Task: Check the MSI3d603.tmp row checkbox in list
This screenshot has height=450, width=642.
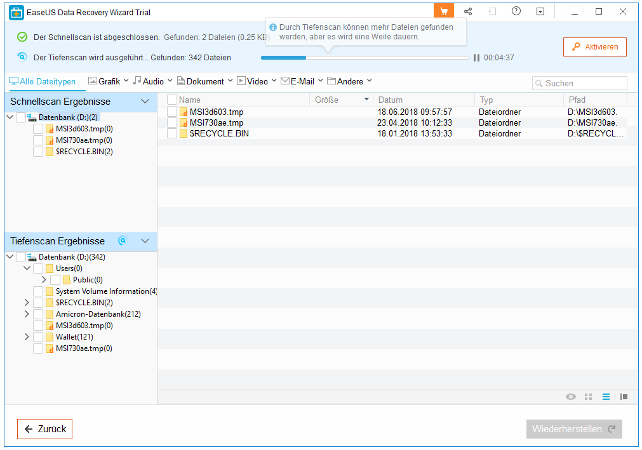Action: click(172, 112)
